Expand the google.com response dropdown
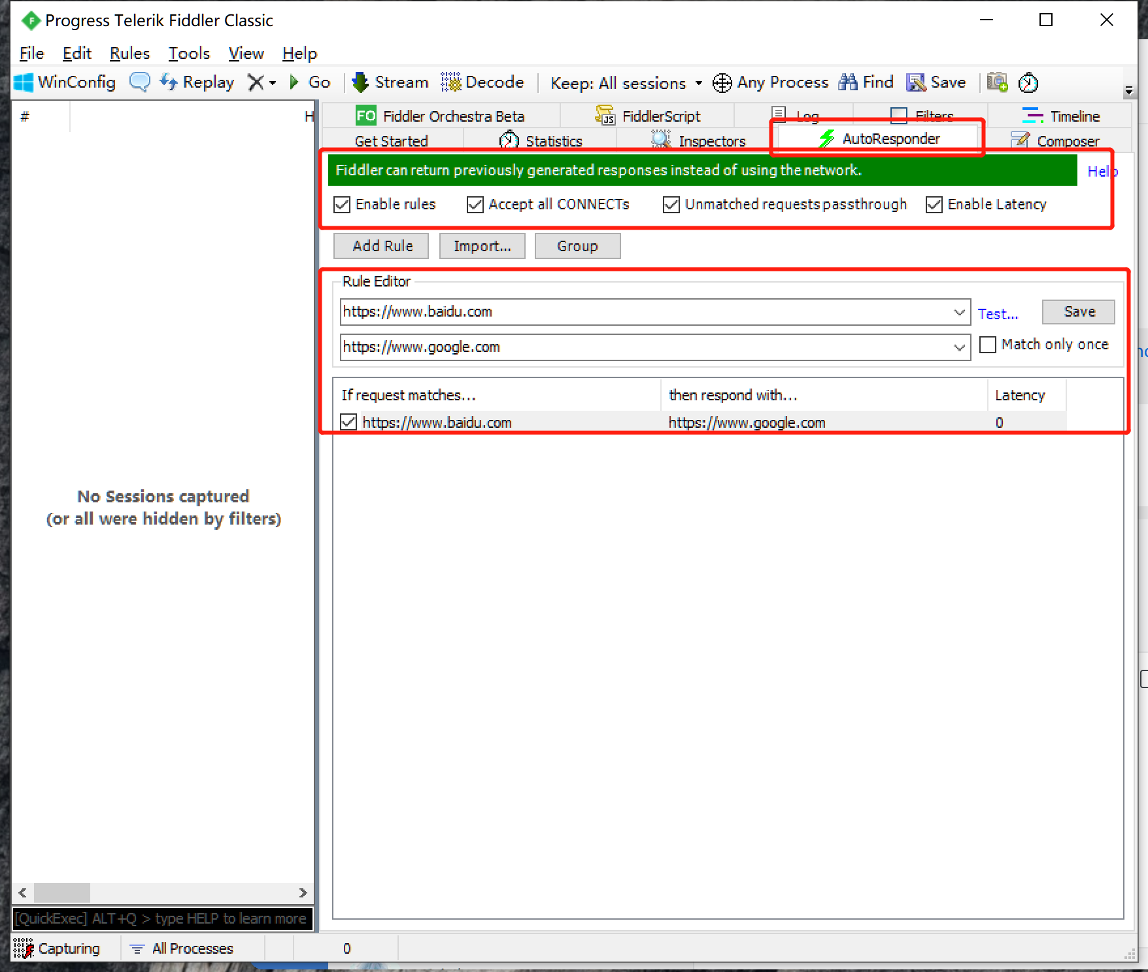Screen dimensions: 1148x972 pos(959,347)
